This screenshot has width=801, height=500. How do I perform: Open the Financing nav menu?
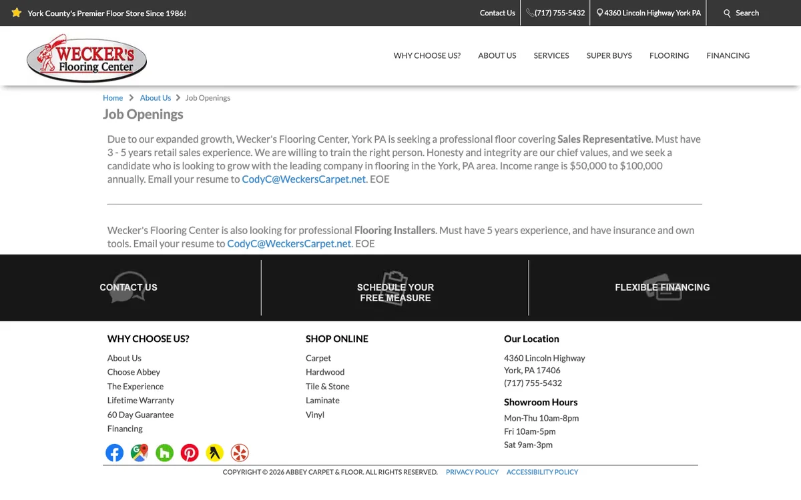[x=728, y=55]
